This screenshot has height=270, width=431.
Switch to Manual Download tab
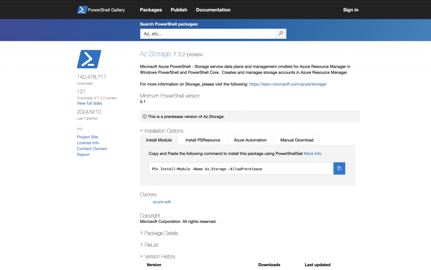(297, 140)
